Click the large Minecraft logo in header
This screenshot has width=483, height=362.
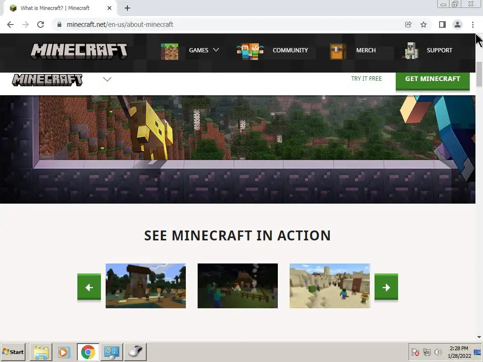pos(79,51)
